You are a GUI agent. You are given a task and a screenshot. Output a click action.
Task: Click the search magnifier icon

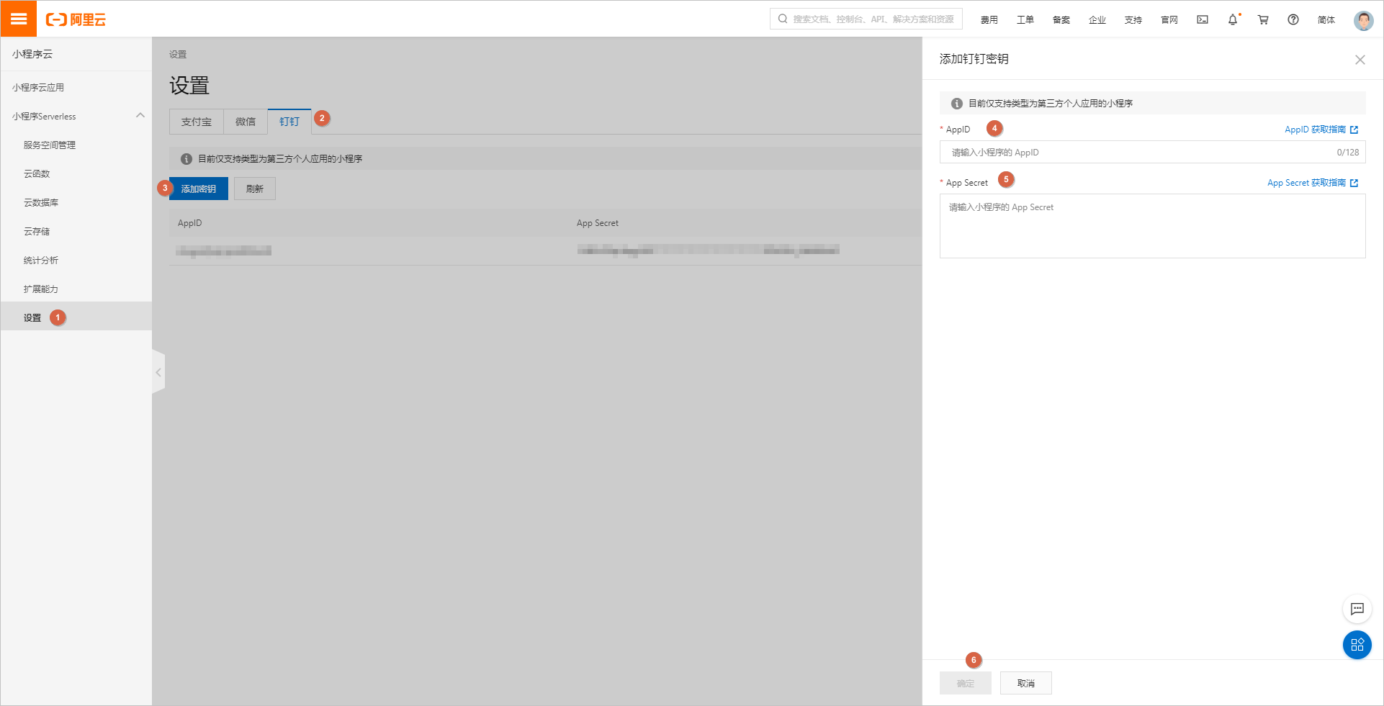click(x=782, y=19)
